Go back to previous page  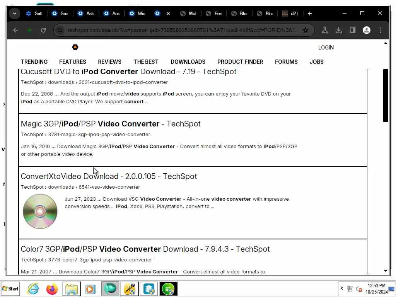tap(15, 30)
